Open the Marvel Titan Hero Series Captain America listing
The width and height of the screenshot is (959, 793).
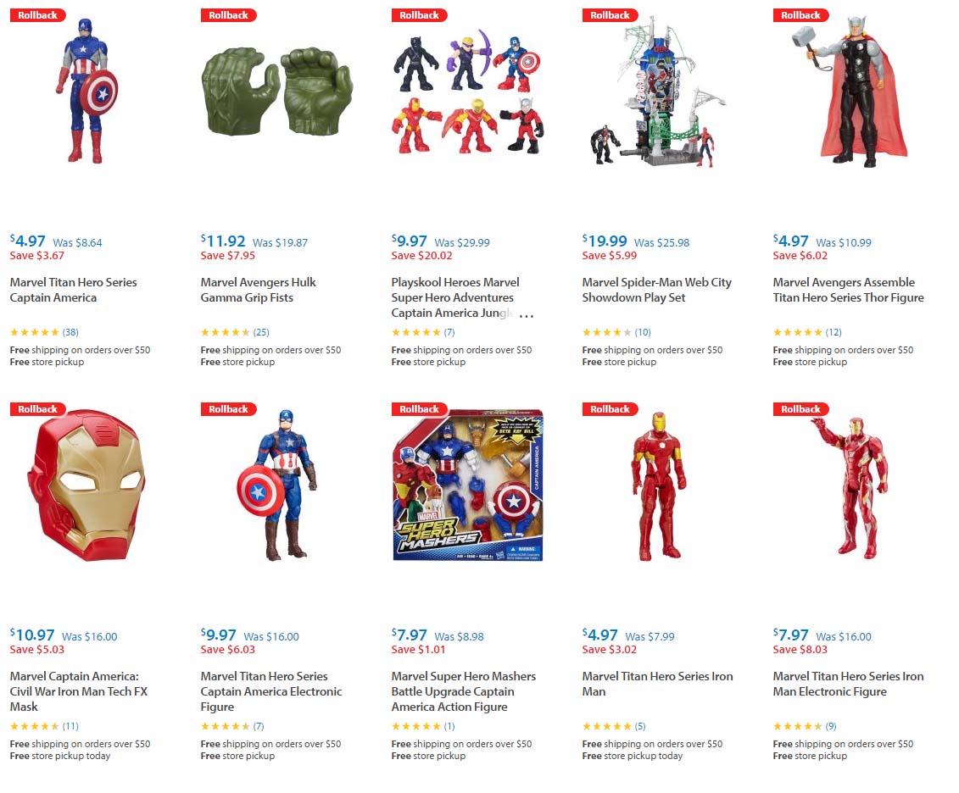click(x=73, y=290)
